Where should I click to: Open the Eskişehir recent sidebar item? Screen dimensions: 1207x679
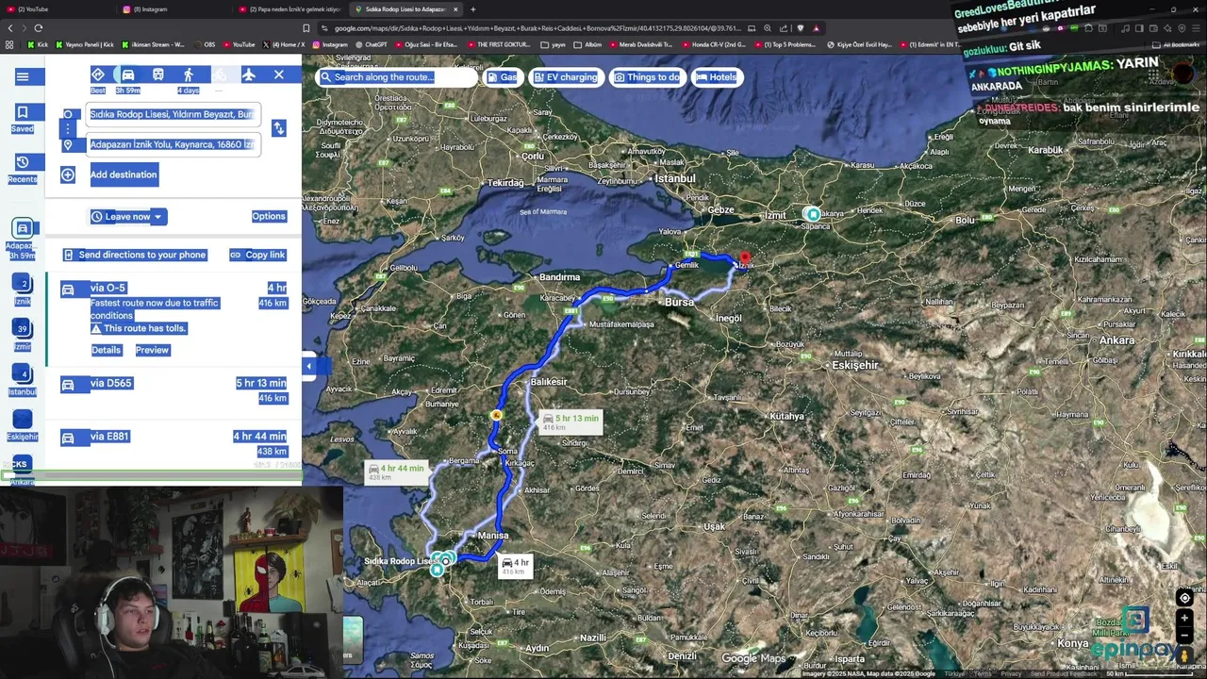[x=23, y=424]
